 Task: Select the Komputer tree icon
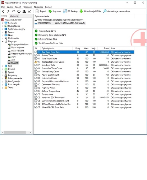tap(6, 23)
